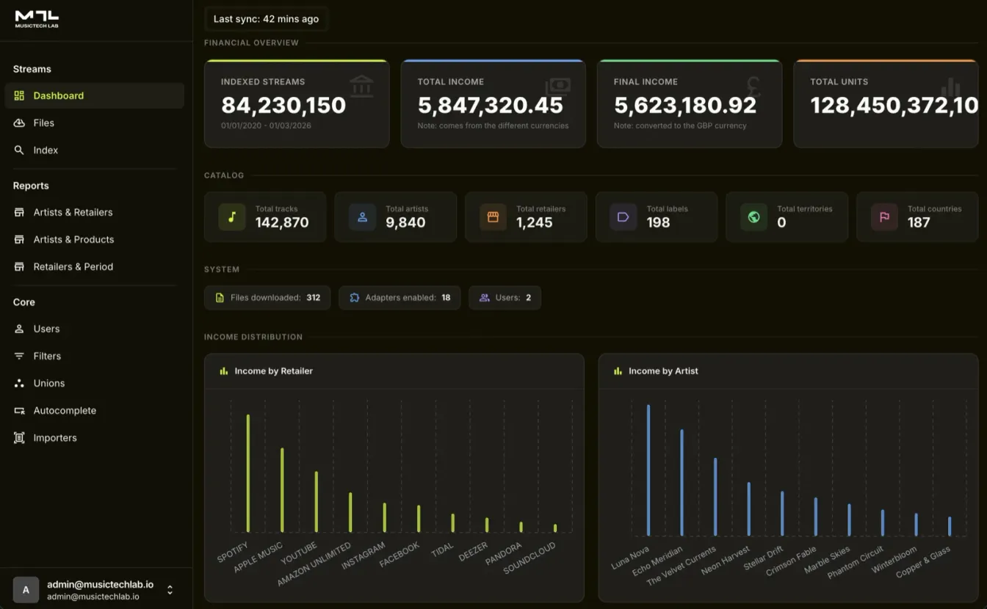Screen dimensions: 987x609
Task: Click the person icon on Total artists card
Action: tap(362, 216)
